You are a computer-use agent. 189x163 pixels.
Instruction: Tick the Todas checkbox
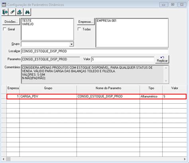[x=79, y=29]
